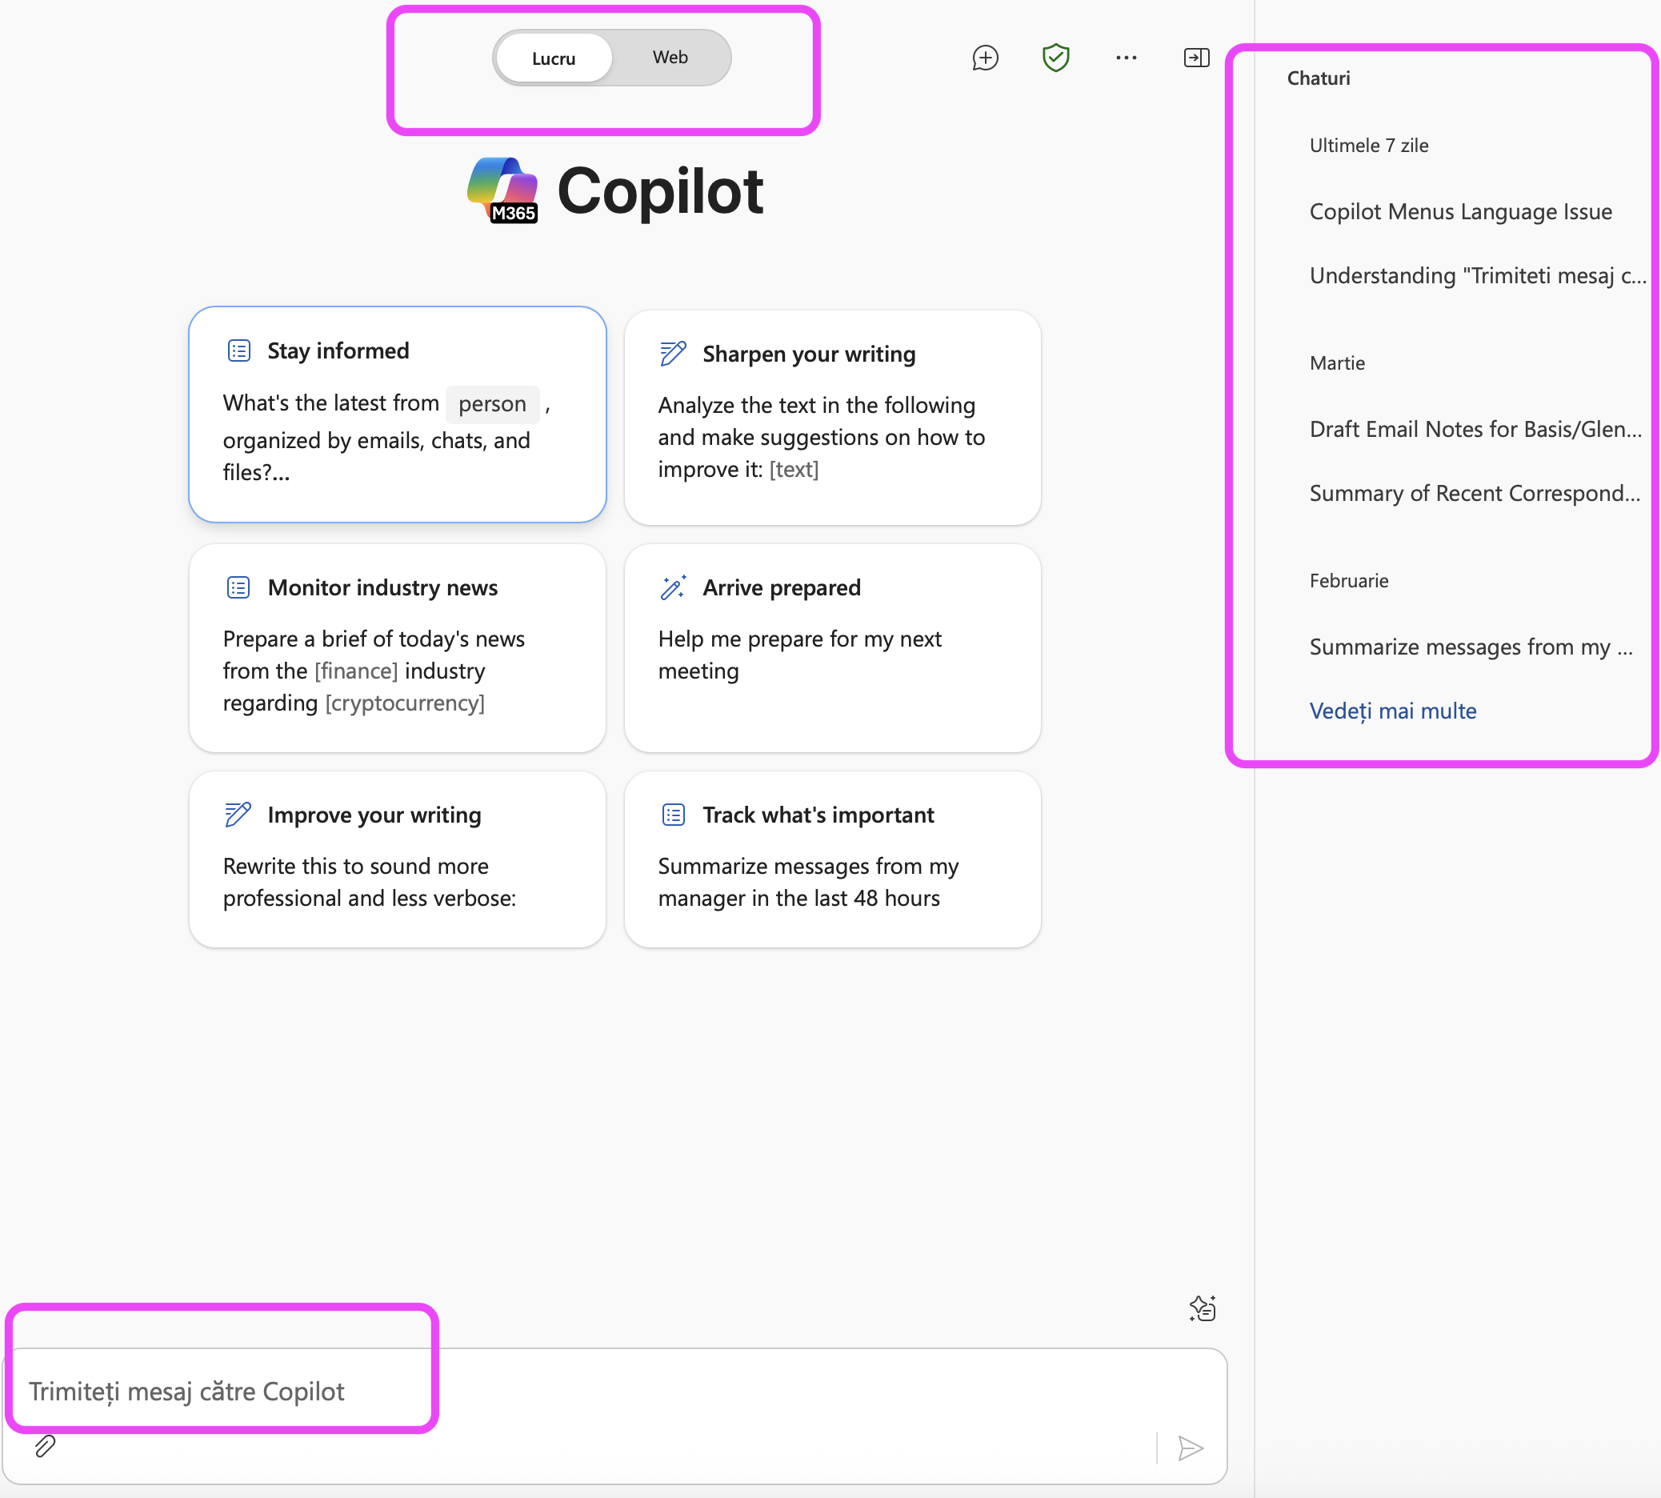Select the Stay informed prompt card
This screenshot has height=1498, width=1661.
tap(398, 415)
